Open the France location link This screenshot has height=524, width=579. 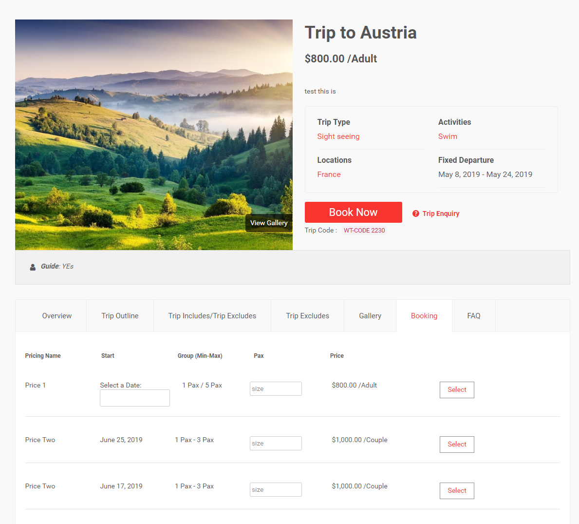pos(329,175)
